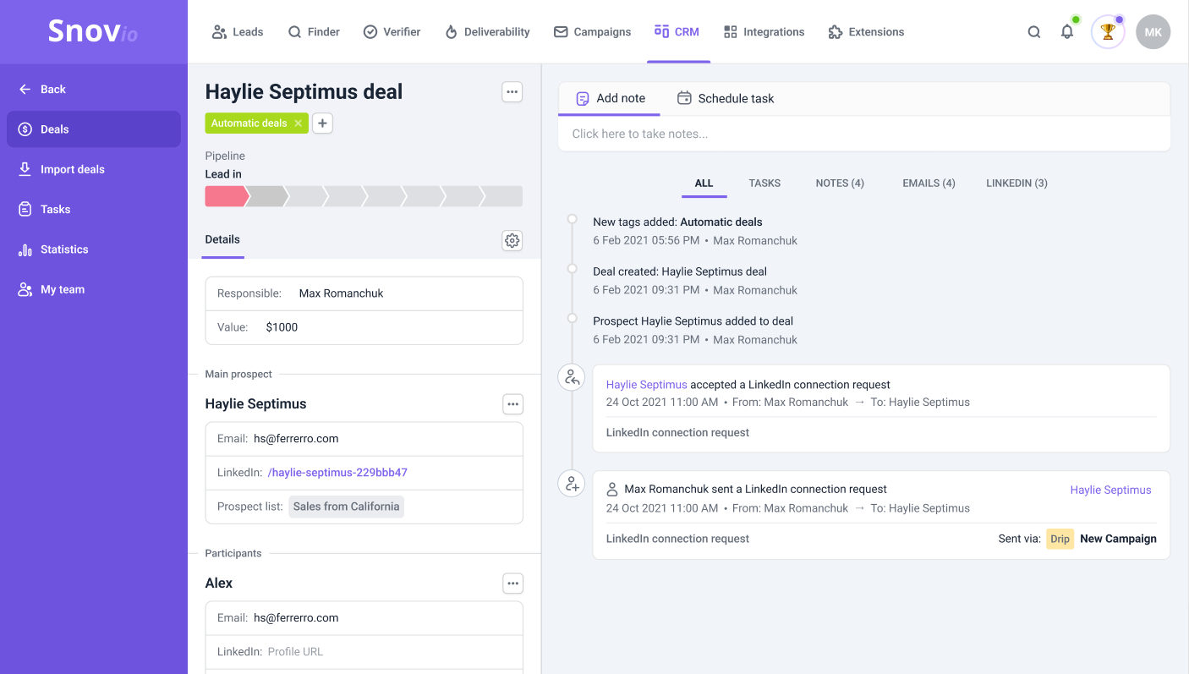
Task: Click the Drip campaign badge
Action: 1060,539
